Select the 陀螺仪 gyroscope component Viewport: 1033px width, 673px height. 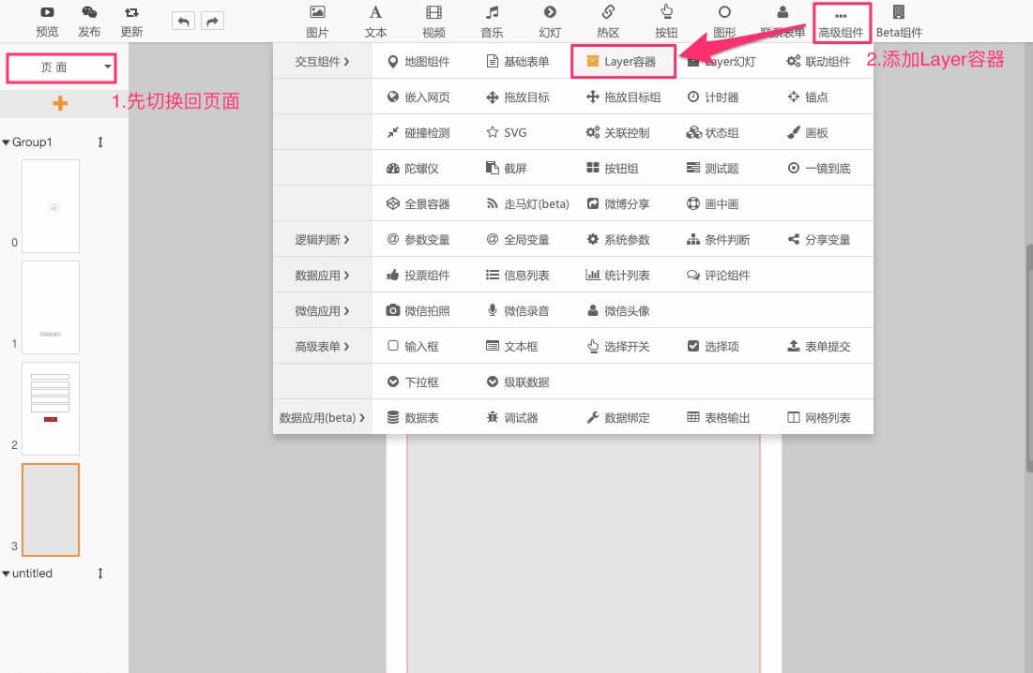tap(413, 169)
